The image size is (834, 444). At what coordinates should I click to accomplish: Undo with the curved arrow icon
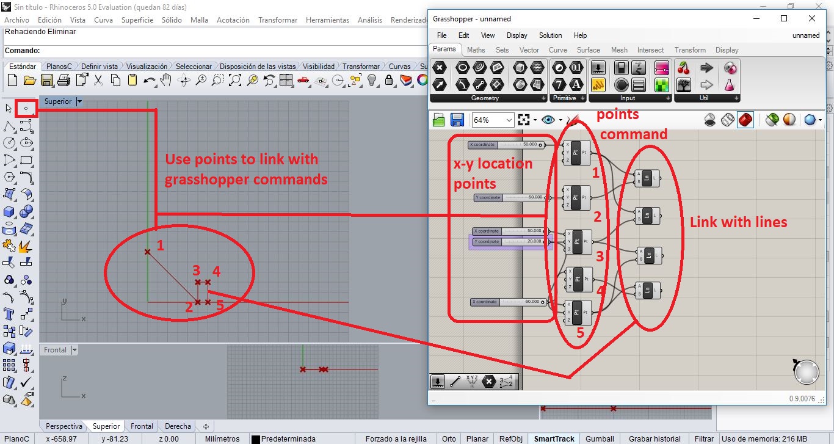click(x=150, y=80)
